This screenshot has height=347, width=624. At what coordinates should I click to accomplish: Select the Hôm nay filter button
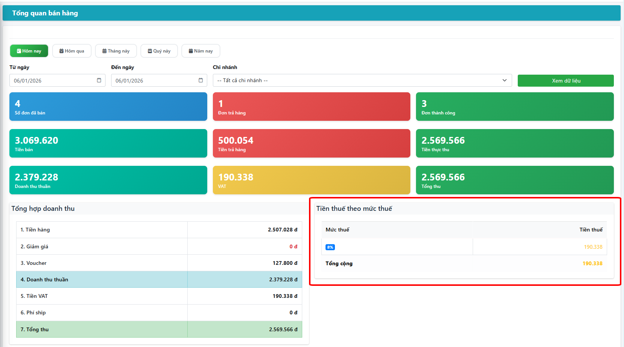29,51
